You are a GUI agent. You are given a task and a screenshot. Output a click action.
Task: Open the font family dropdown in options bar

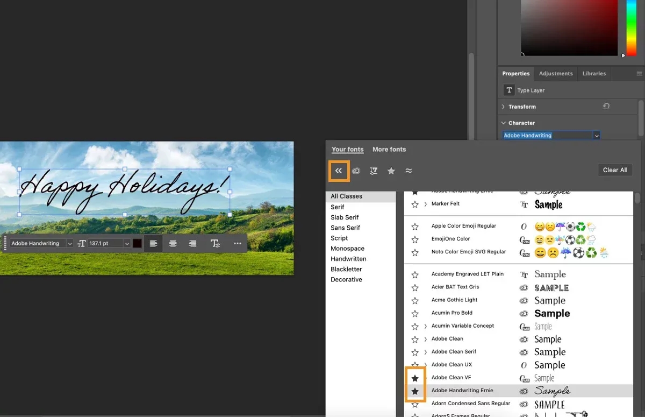pyautogui.click(x=69, y=243)
